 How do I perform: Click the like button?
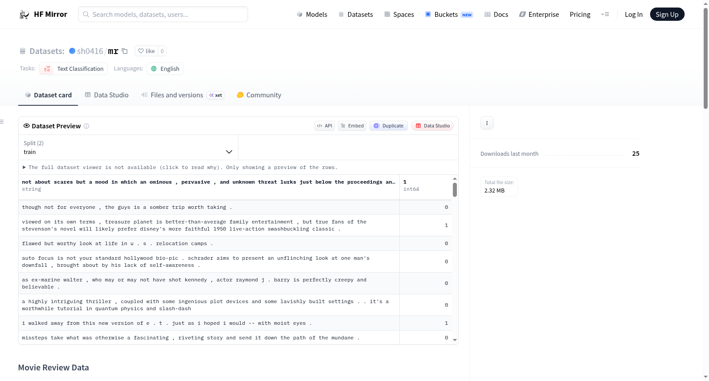tap(146, 51)
